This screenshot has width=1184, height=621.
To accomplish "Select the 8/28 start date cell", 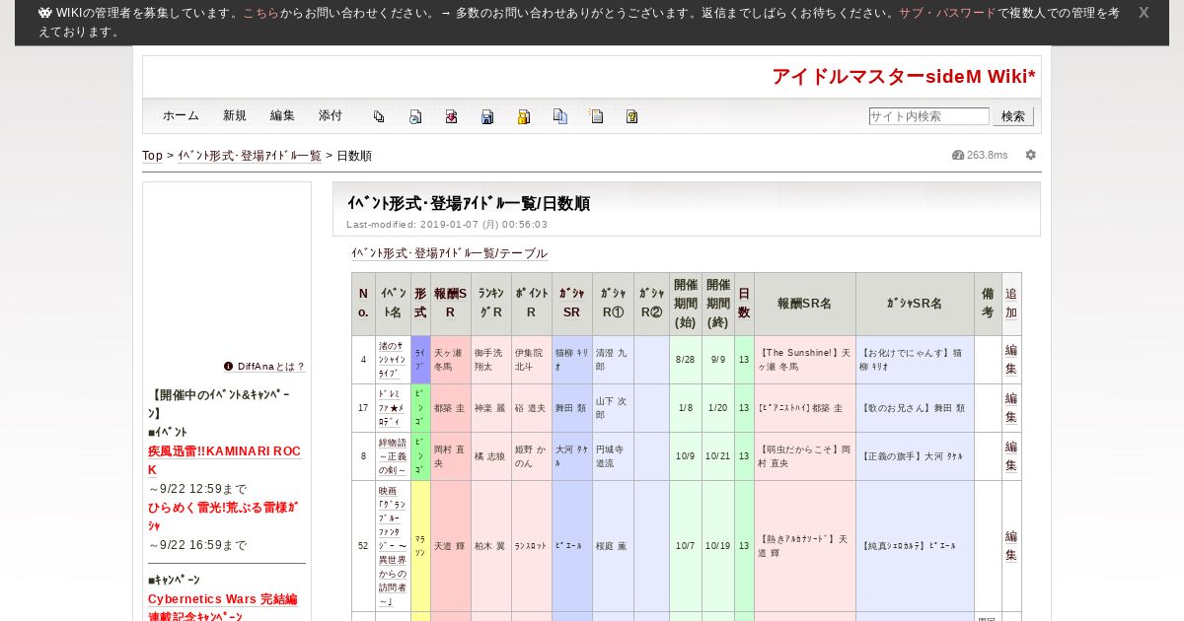I will pyautogui.click(x=686, y=360).
